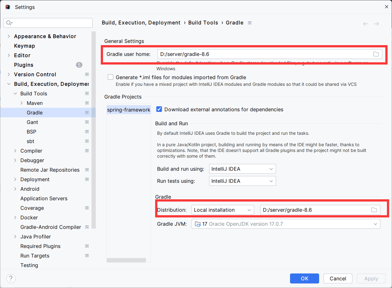Click the search magnifier icon in settings search
The width and height of the screenshot is (392, 288).
click(9, 23)
